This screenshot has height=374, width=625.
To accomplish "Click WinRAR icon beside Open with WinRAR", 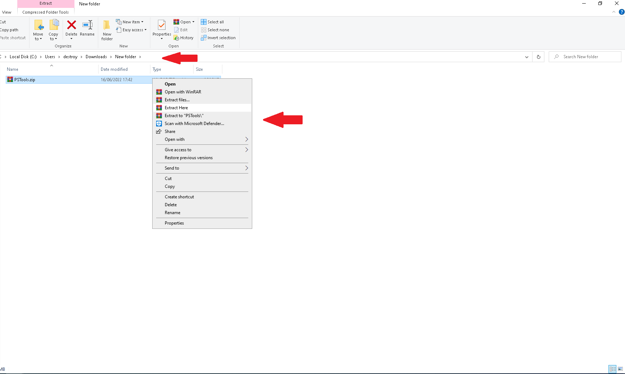I will click(x=159, y=92).
